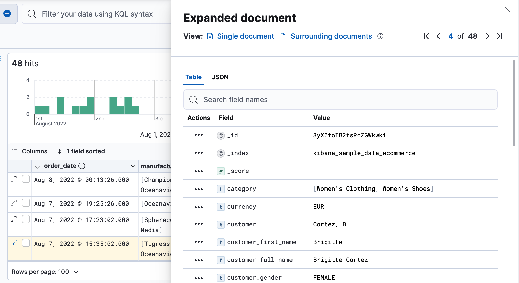Image resolution: width=519 pixels, height=283 pixels.
Task: Click the clock icon on the order_date header
Action: pos(82,166)
